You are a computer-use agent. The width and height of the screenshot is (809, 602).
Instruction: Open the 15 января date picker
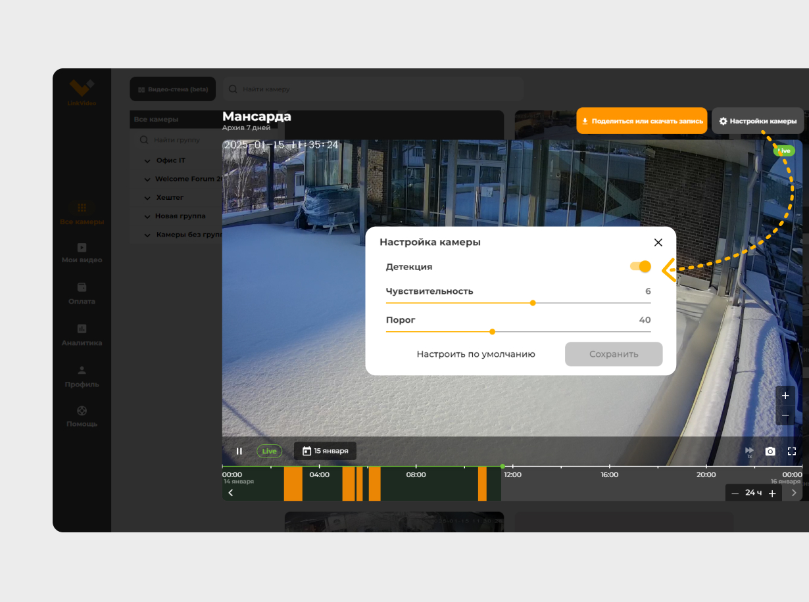click(326, 451)
